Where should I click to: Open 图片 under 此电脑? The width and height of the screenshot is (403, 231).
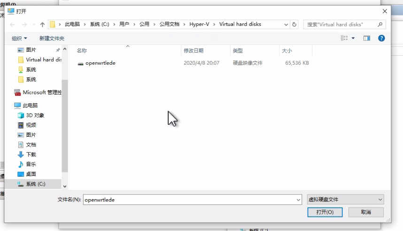click(27, 135)
